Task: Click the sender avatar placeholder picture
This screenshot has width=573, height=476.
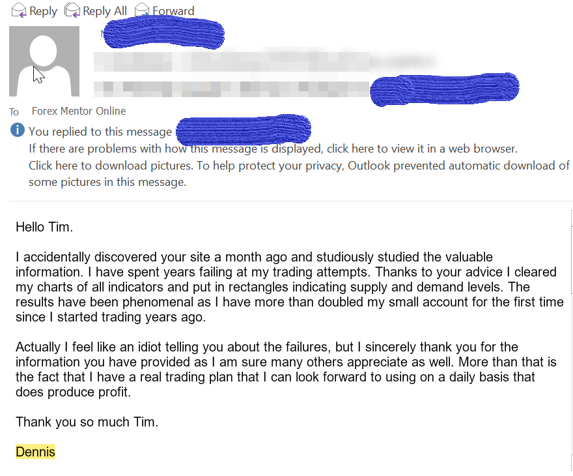Action: [x=44, y=61]
